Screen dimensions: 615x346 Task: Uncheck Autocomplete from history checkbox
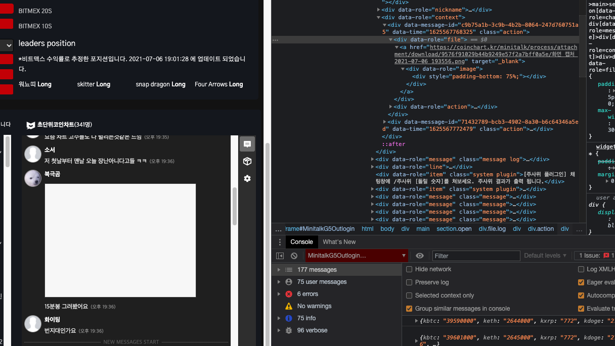(581, 295)
